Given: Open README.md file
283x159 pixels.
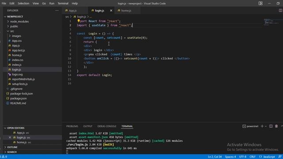Looking at the screenshot, I should (x=18, y=103).
